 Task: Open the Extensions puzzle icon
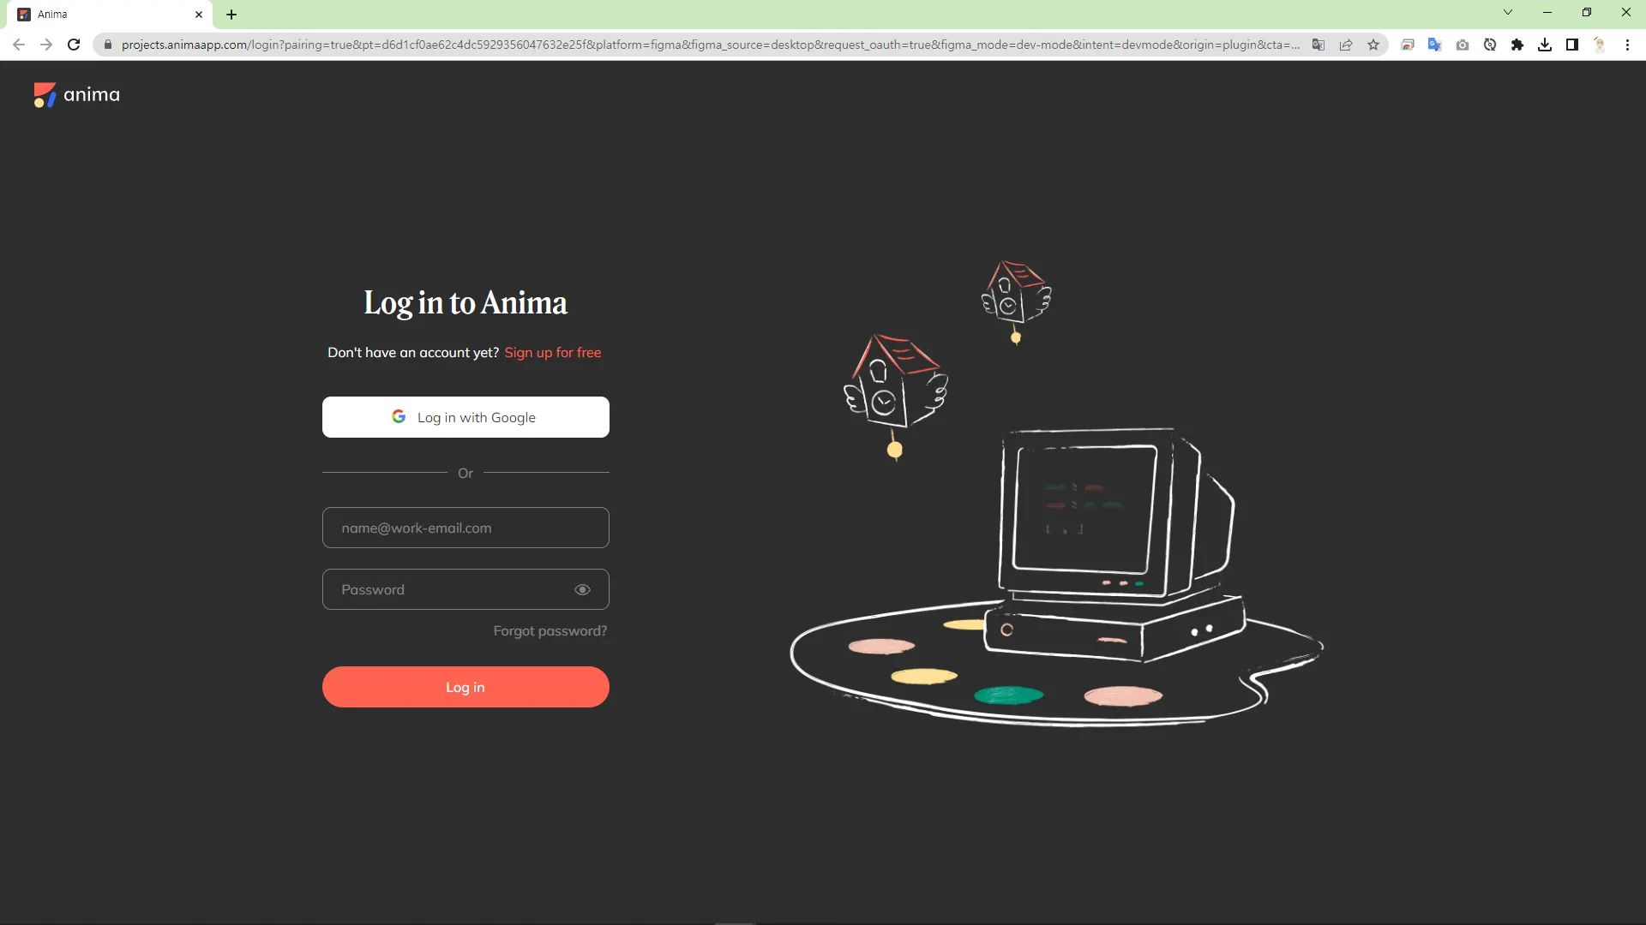click(1517, 45)
